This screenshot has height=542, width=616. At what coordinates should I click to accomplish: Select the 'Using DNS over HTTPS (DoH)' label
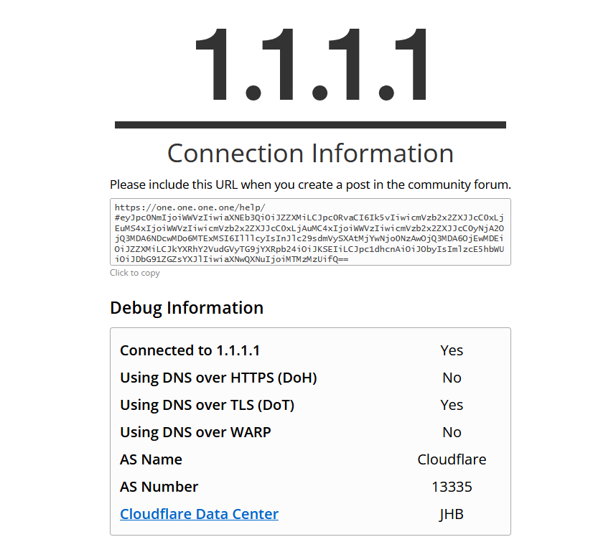point(218,378)
